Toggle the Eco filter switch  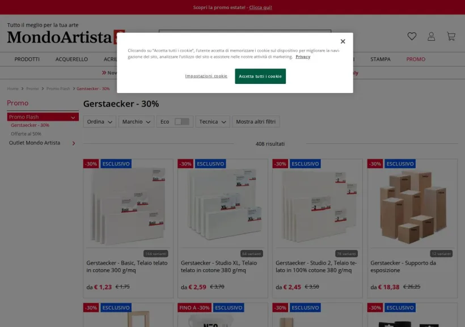click(182, 121)
